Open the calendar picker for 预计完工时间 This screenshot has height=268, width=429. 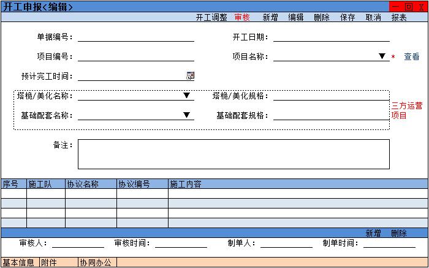coord(190,76)
